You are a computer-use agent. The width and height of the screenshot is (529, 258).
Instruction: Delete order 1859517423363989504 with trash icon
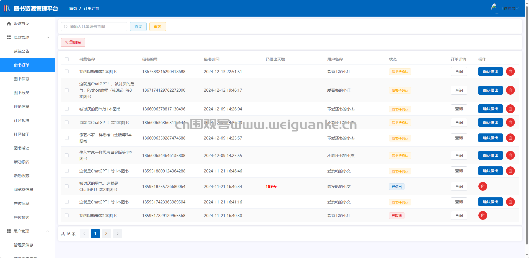click(x=510, y=202)
